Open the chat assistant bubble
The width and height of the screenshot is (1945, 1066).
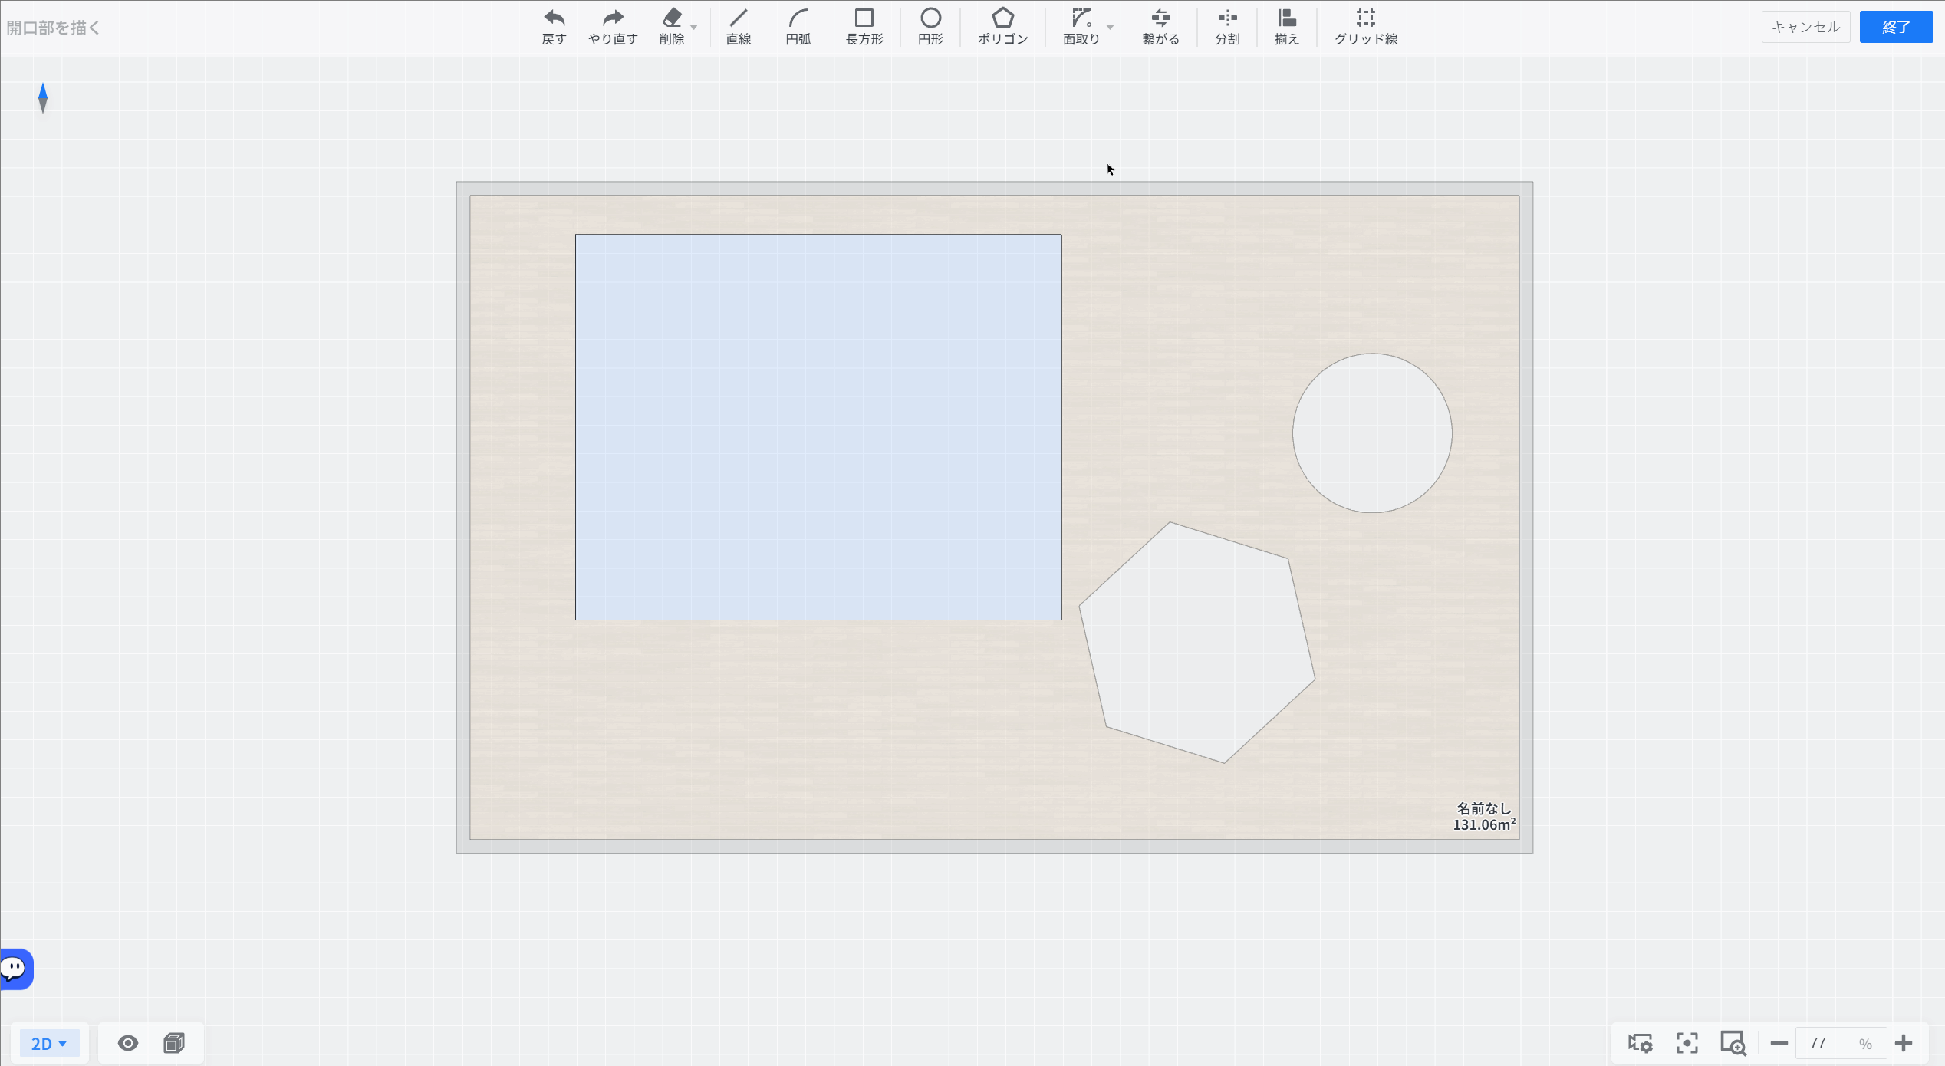15,969
